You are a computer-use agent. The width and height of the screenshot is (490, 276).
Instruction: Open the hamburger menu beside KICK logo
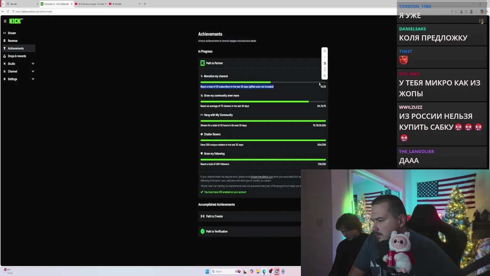coord(5,21)
